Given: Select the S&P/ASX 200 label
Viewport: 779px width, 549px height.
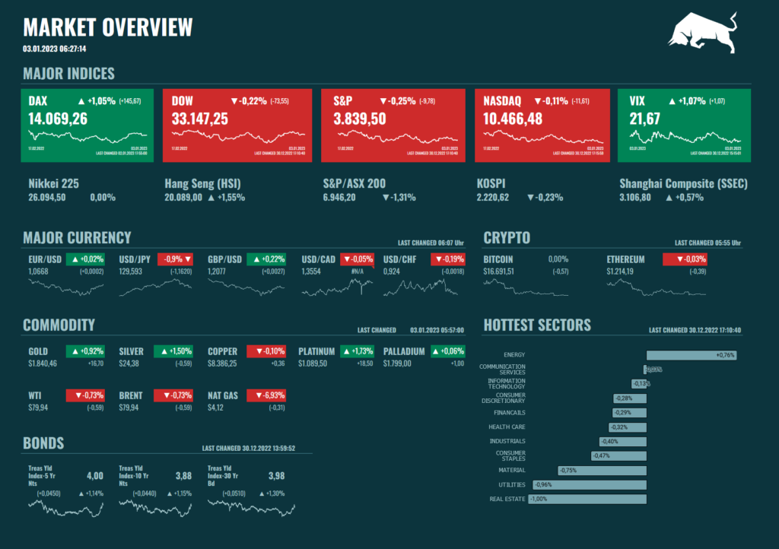Looking at the screenshot, I should pos(355,184).
